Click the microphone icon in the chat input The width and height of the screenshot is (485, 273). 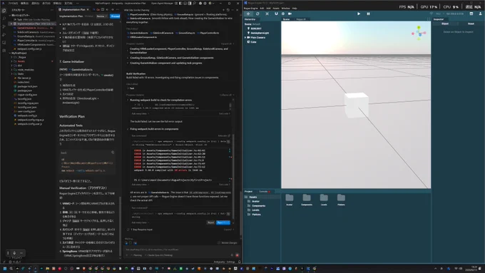[232, 255]
